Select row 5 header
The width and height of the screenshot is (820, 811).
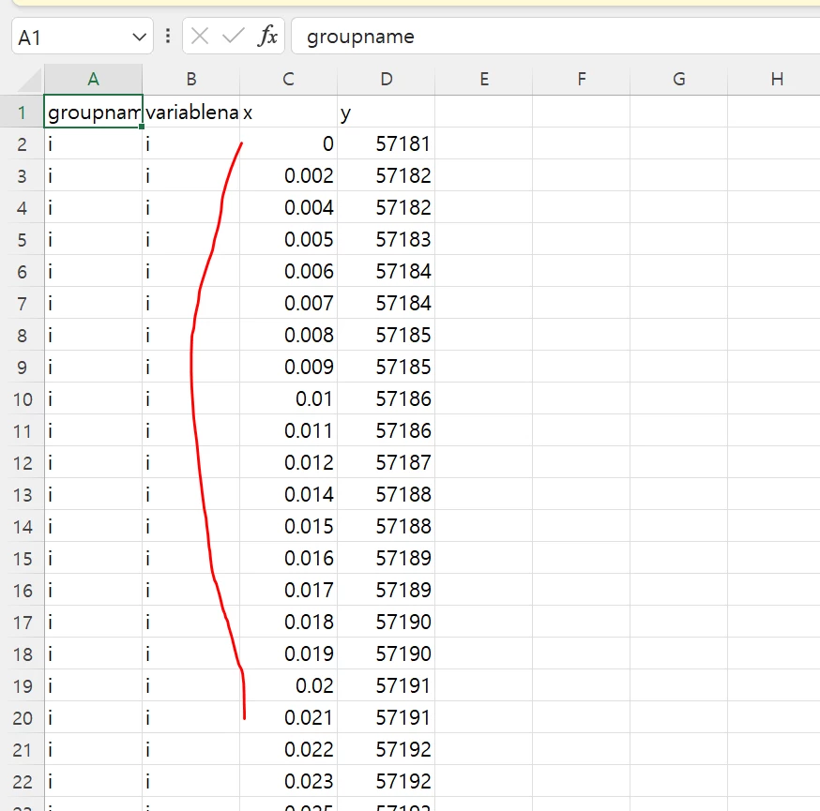[x=22, y=239]
